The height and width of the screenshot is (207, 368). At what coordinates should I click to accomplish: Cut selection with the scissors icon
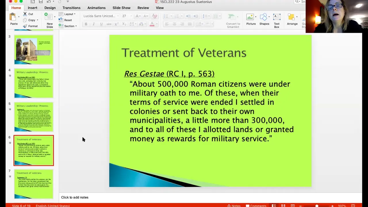pyautogui.click(x=25, y=14)
